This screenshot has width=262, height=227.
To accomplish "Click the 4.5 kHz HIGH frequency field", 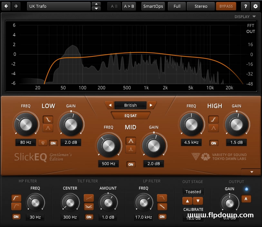I will coord(191,142).
